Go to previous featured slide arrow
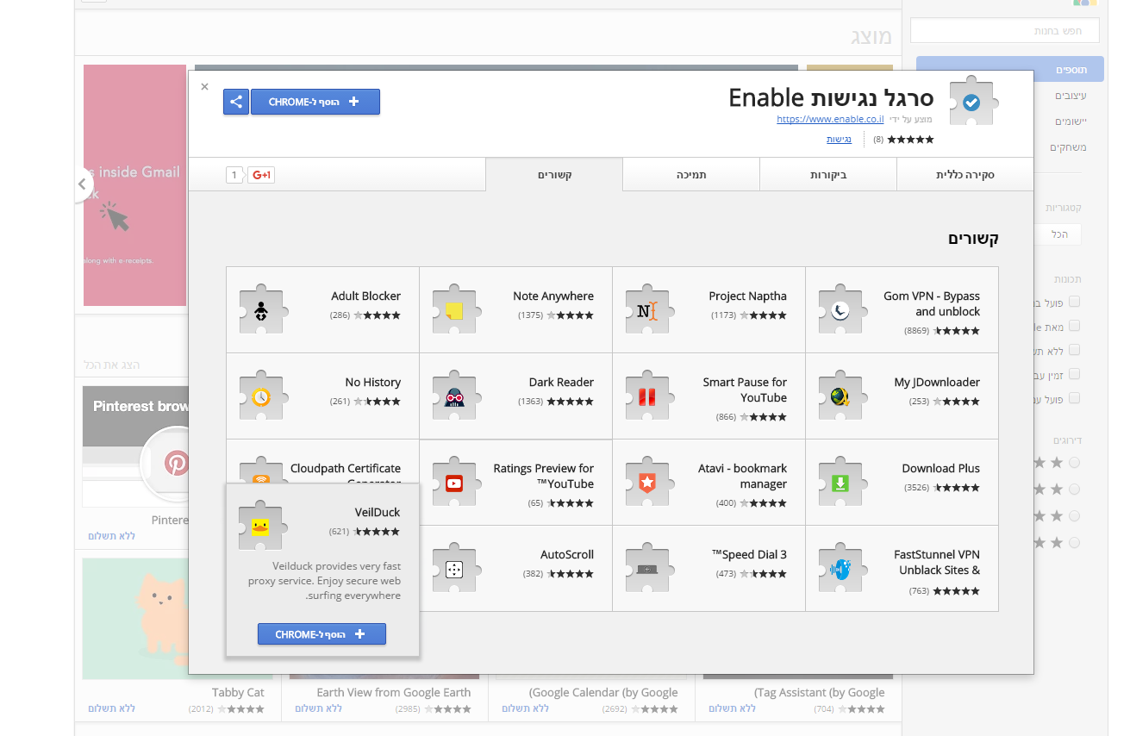The height and width of the screenshot is (736, 1130). coord(83,184)
